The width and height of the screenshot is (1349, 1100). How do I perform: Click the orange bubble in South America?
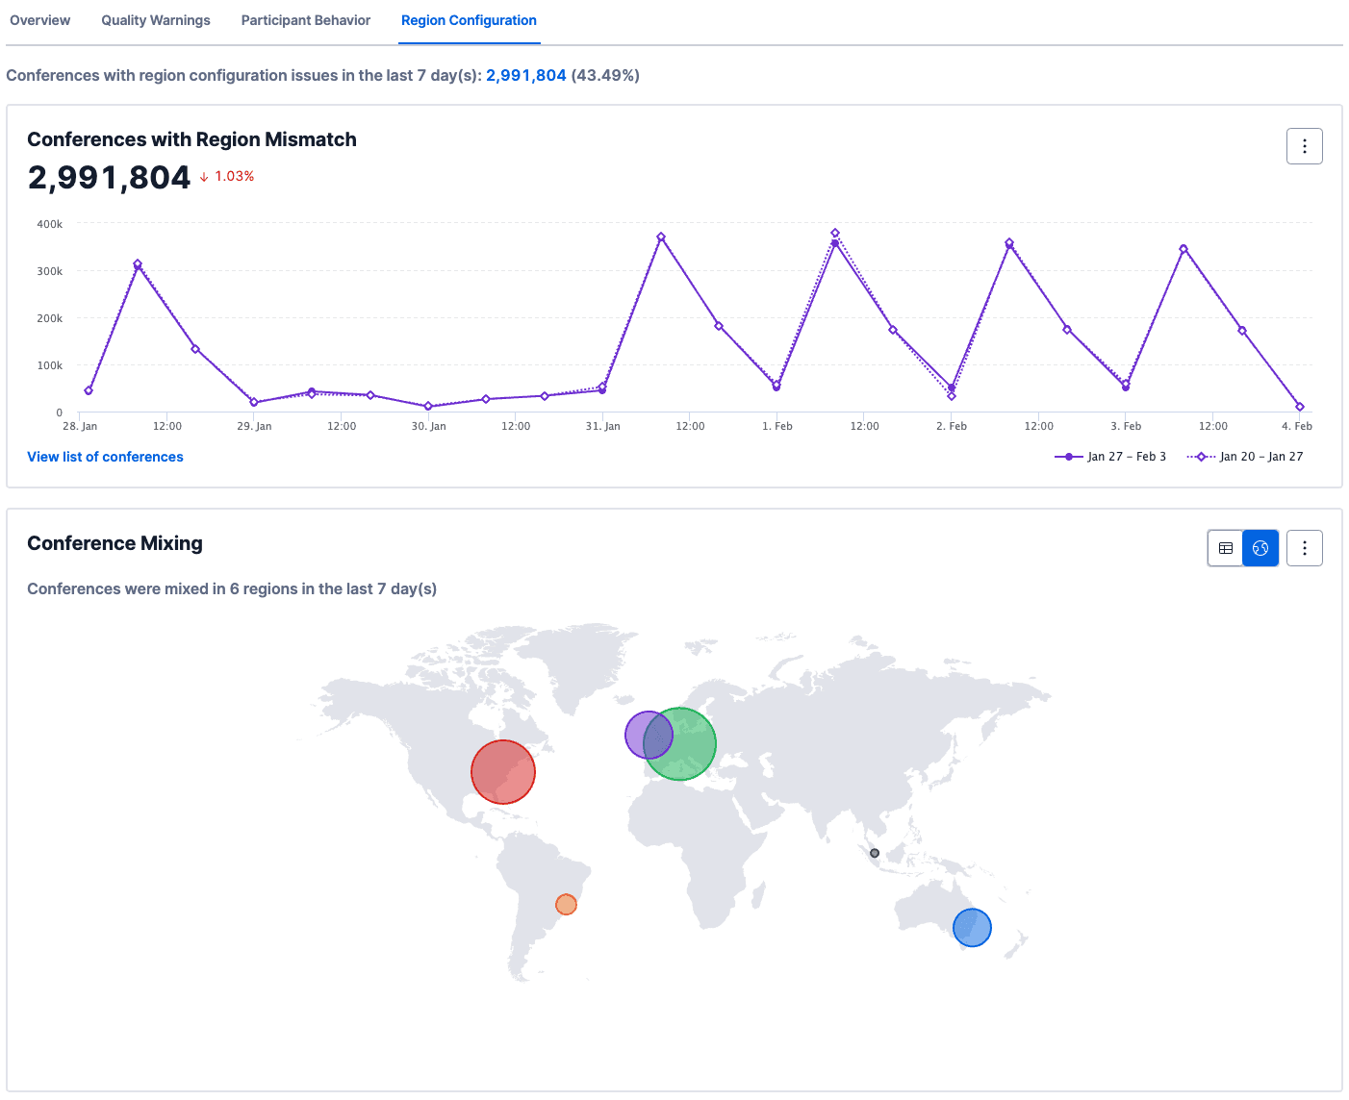(566, 905)
